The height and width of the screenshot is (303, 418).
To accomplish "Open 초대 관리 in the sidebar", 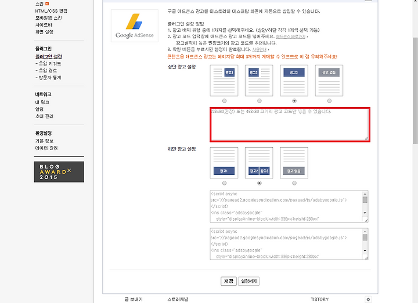I will 44,116.
